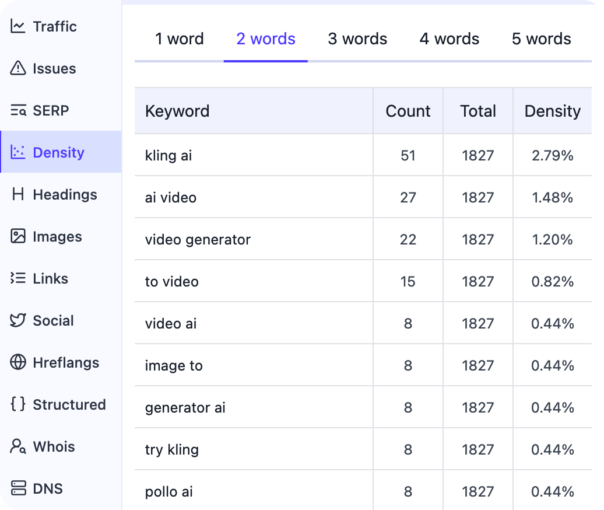Image resolution: width=604 pixels, height=510 pixels.
Task: Open the Social label in sidebar
Action: tap(53, 321)
